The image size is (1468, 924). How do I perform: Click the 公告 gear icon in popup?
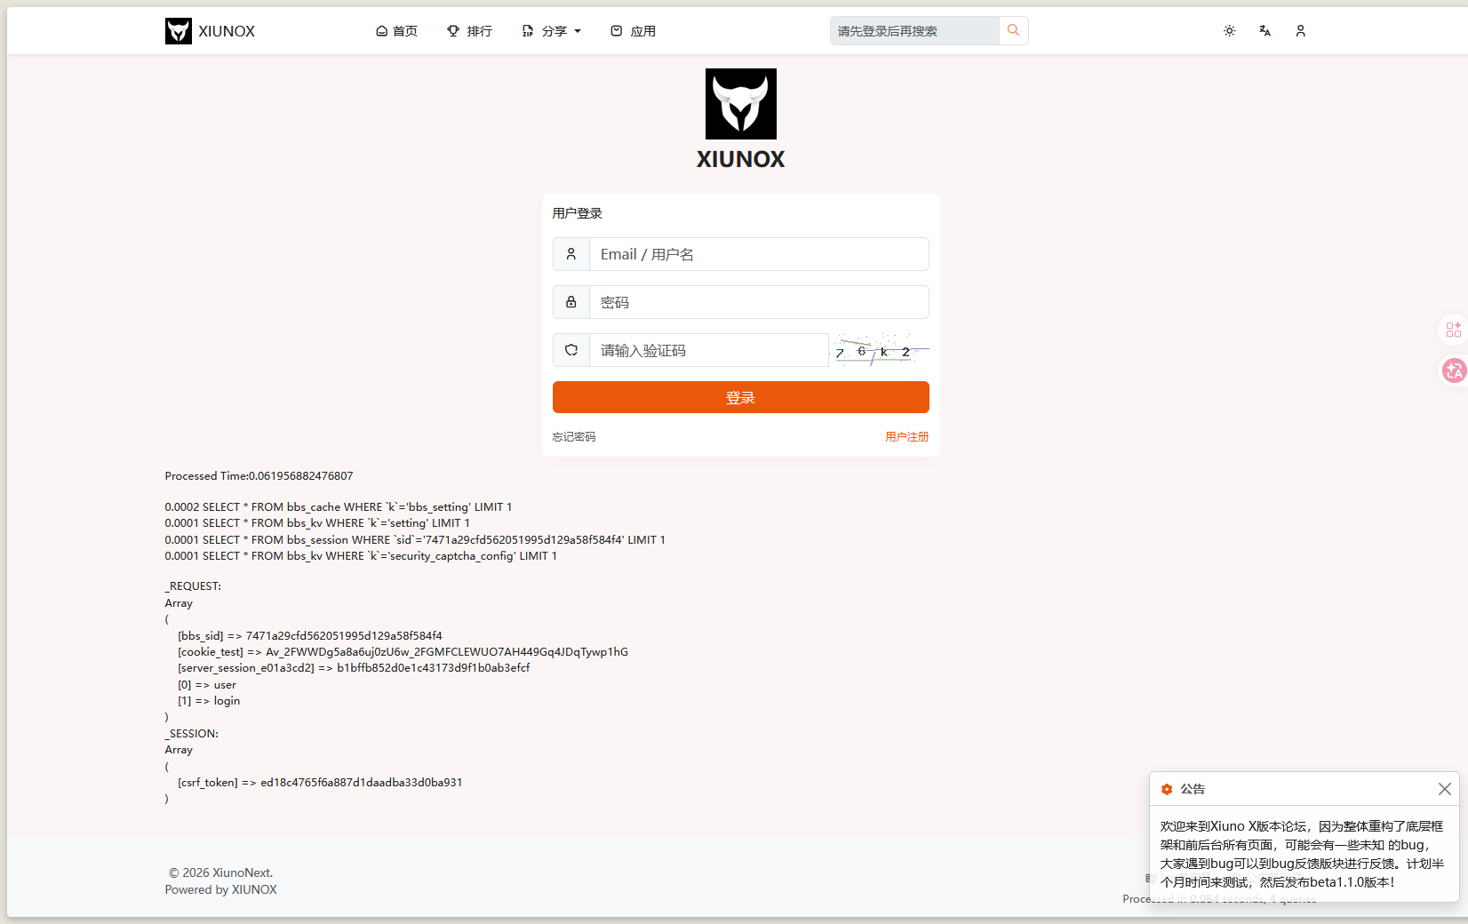click(1167, 789)
